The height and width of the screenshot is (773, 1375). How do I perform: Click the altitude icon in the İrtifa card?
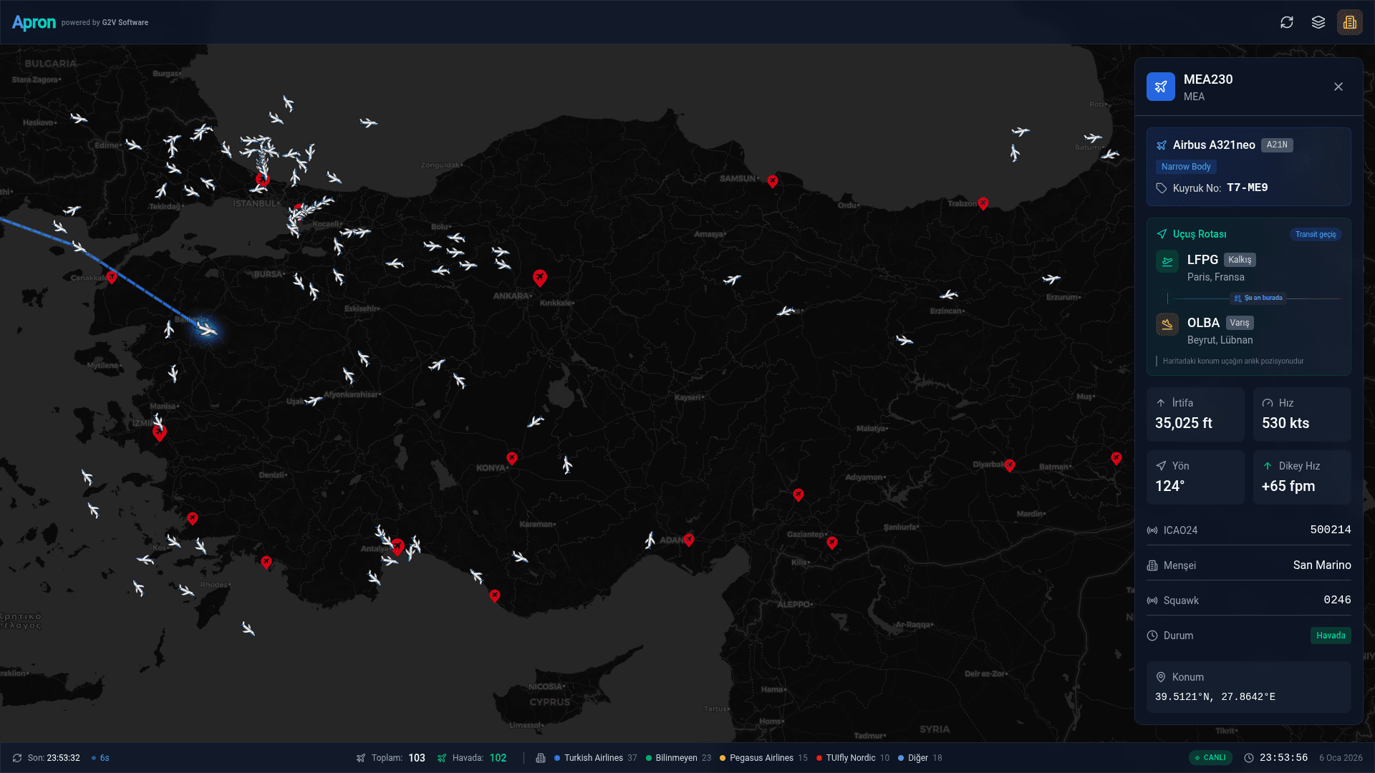(x=1162, y=403)
